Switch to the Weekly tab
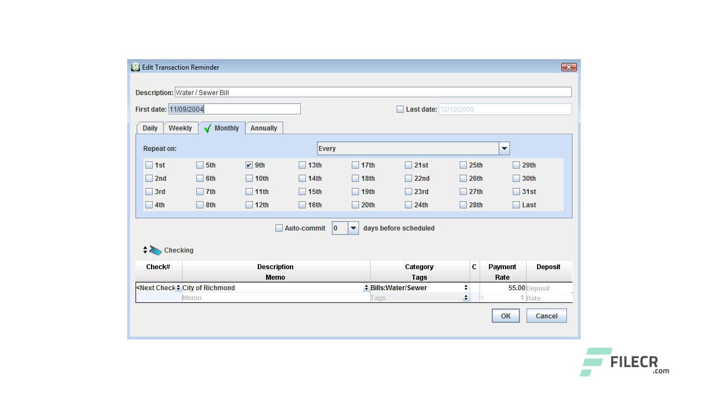The height and width of the screenshot is (398, 708). point(180,128)
